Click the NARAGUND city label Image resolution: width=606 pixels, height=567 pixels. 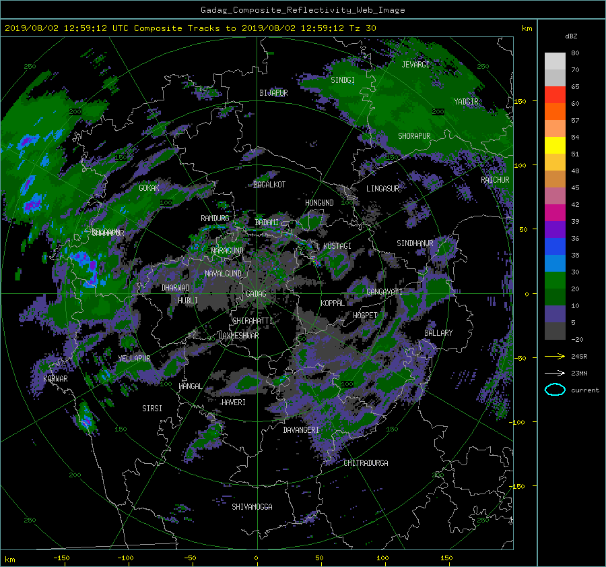228,251
